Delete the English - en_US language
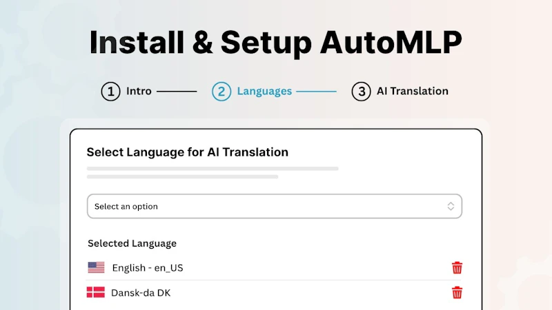The width and height of the screenshot is (552, 310). pos(457,268)
